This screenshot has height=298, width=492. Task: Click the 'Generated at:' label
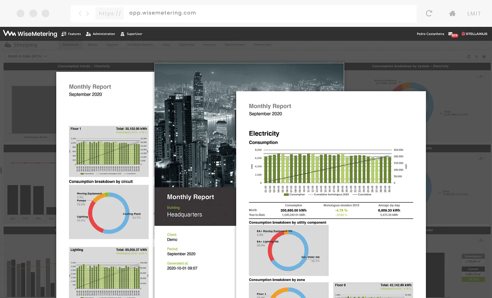178,263
